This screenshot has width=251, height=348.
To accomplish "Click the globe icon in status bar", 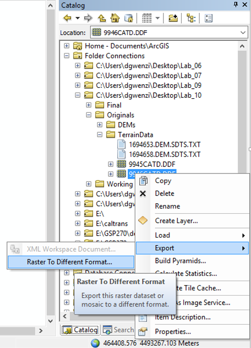I will coord(95,343).
